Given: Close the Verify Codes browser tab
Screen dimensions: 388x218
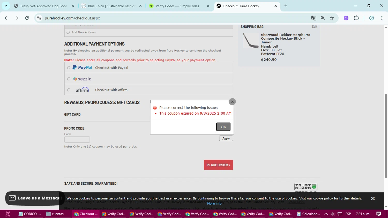Looking at the screenshot, I should [208, 6].
